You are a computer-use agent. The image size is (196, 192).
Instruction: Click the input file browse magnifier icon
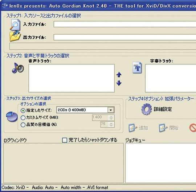15,25
